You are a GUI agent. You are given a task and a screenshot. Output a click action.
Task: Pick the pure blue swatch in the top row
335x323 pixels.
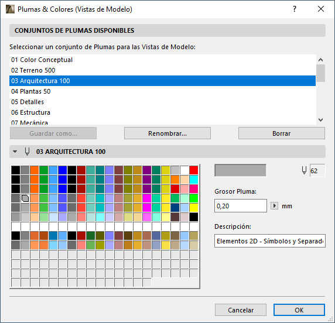(63, 170)
